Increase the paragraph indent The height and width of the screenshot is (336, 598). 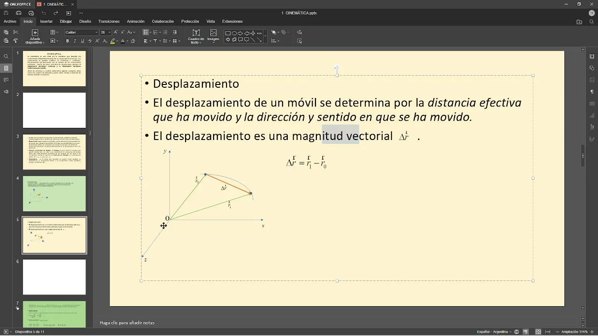[175, 32]
